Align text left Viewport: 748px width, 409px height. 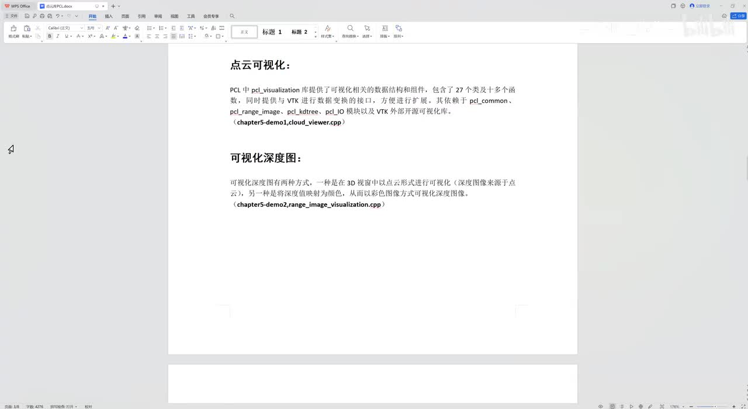[x=149, y=36]
